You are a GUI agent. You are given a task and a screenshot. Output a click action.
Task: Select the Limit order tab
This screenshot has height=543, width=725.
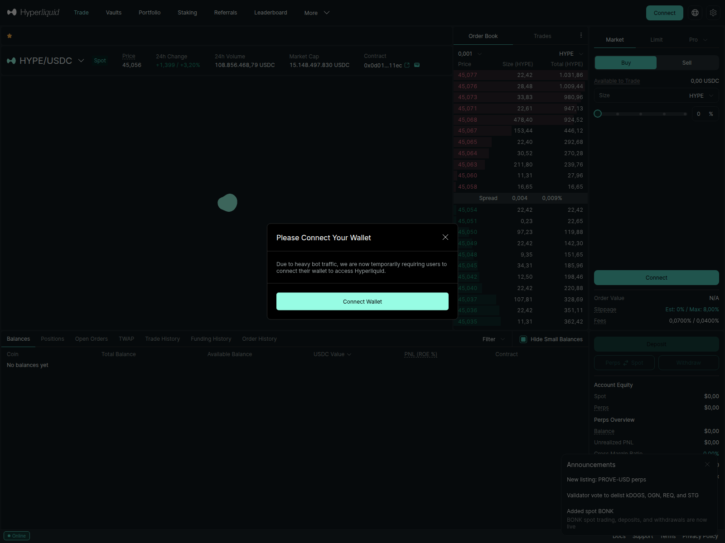click(657, 40)
